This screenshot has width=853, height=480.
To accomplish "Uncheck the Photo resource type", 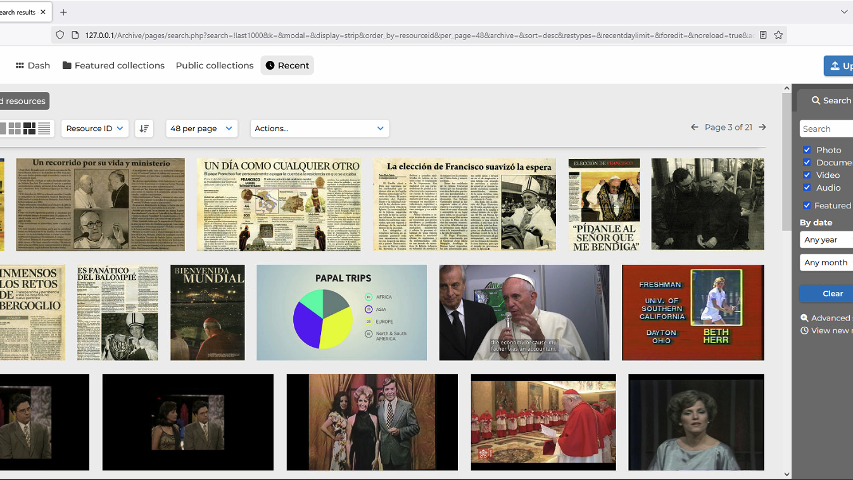I will (807, 150).
